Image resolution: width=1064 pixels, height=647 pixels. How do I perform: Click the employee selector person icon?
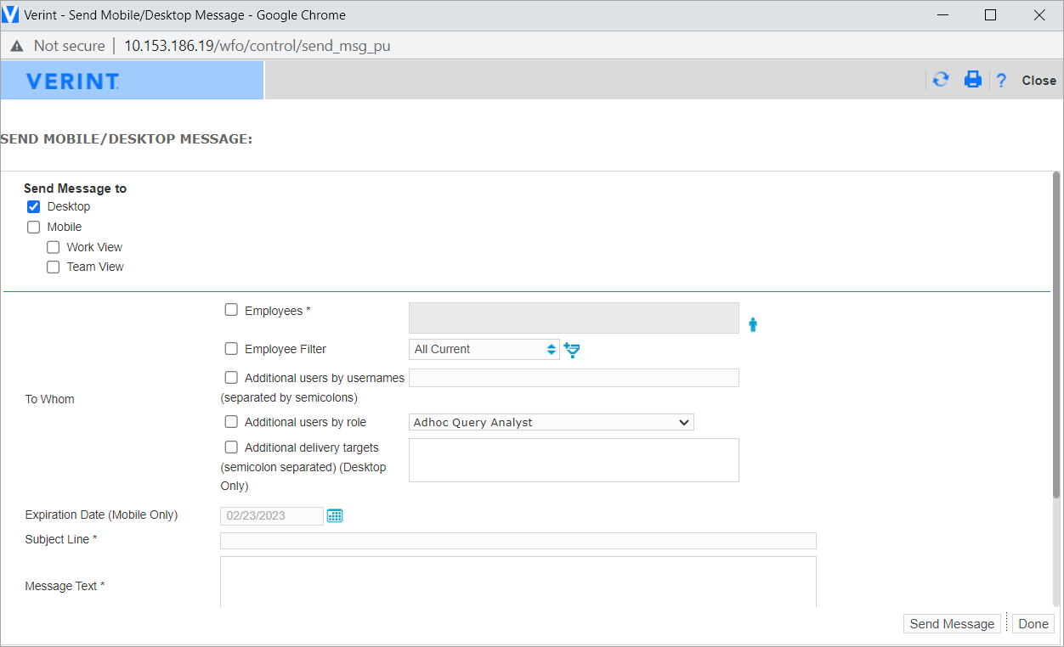752,324
